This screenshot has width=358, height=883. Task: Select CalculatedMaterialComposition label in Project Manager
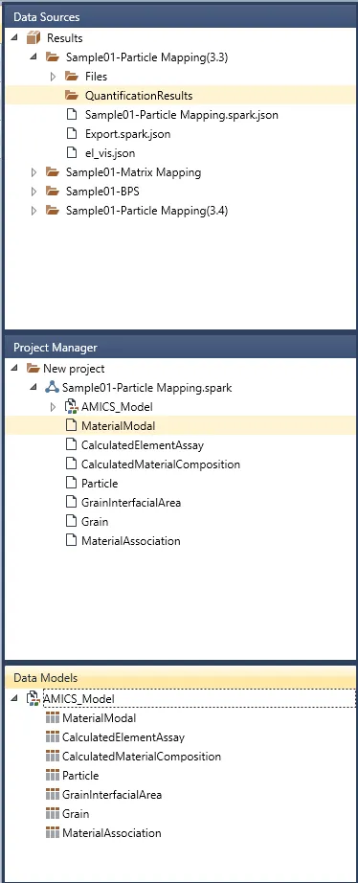161,464
